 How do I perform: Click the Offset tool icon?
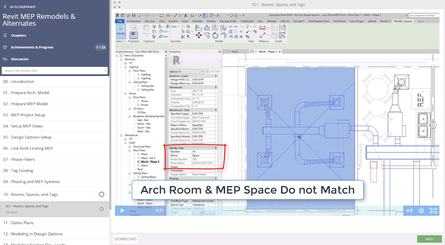coord(207,28)
